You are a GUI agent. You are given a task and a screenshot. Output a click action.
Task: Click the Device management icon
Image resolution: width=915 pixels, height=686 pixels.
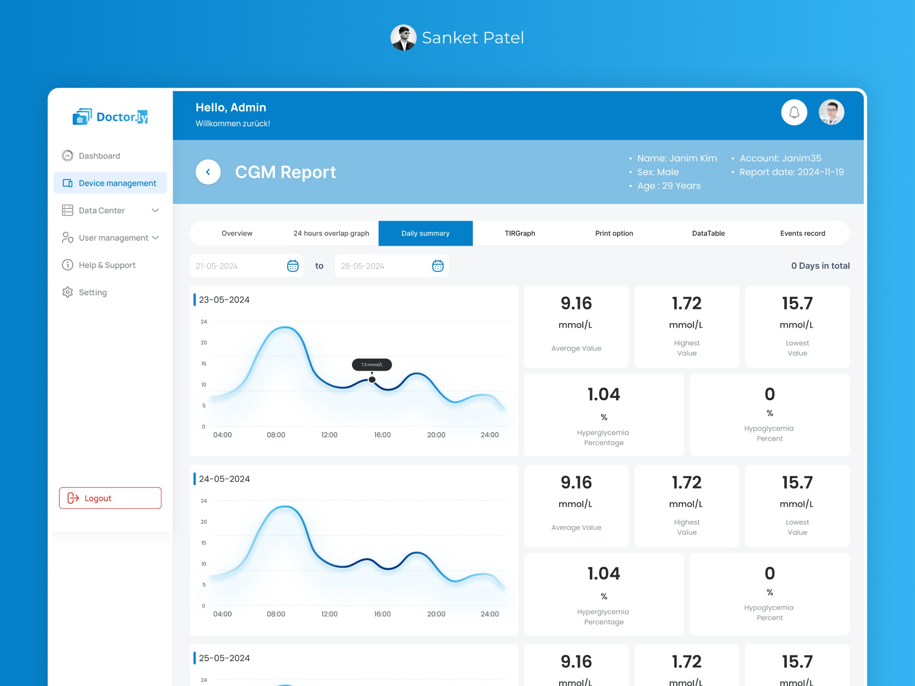[67, 183]
